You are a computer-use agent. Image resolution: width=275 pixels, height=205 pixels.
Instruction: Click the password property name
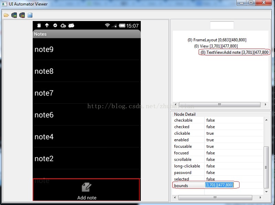(x=182, y=173)
